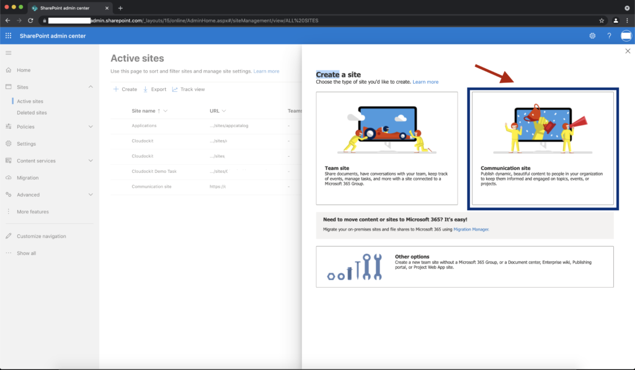The image size is (635, 370).
Task: Choose the Team site card
Action: tap(387, 148)
